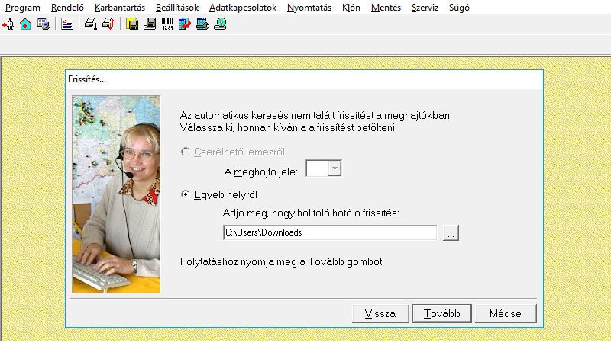Click the printer number 1 icon
The image size is (611, 343).
[x=91, y=24]
